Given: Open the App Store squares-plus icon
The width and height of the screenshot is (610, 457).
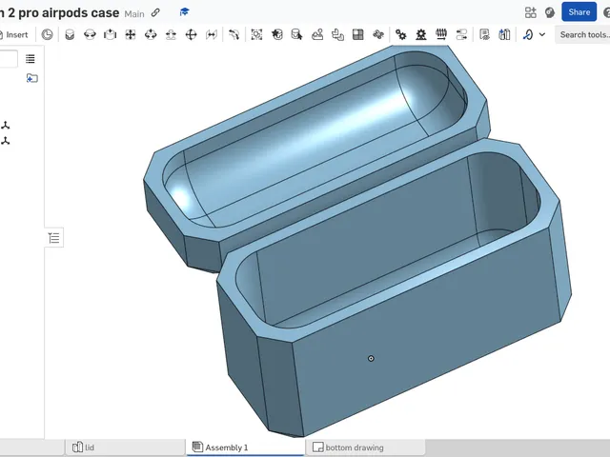Looking at the screenshot, I should (530, 12).
